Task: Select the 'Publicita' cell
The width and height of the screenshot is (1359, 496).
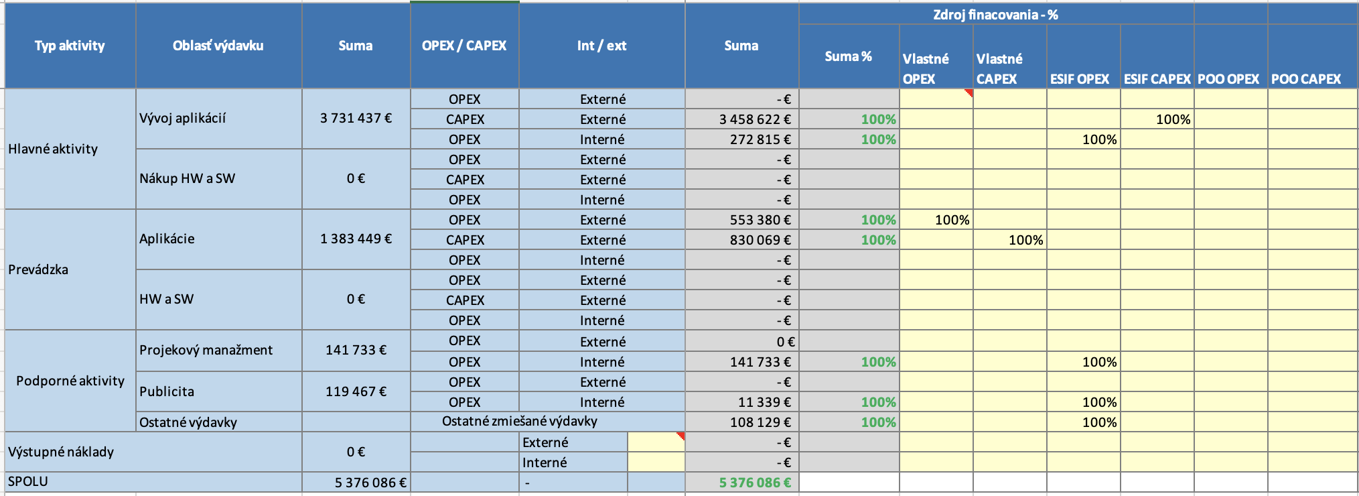Action: [218, 391]
